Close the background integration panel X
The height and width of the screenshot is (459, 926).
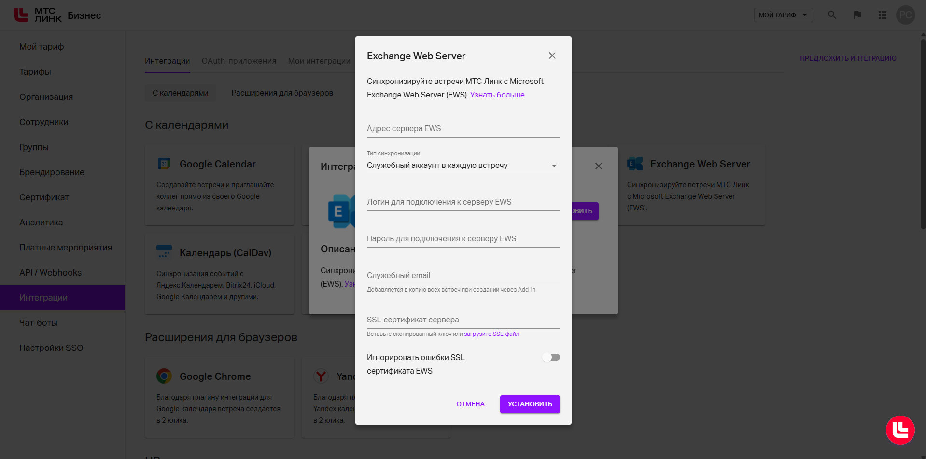(599, 166)
